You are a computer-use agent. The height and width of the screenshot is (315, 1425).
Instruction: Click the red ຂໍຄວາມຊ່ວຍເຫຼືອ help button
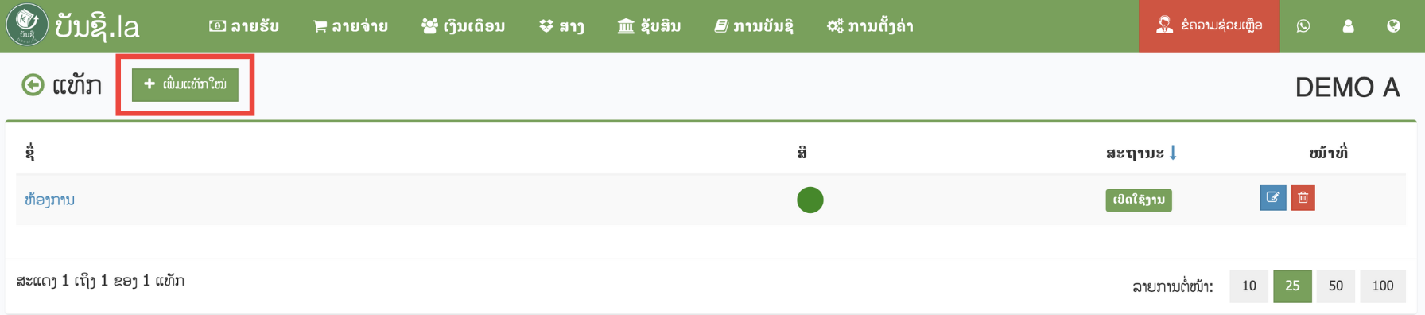point(1209,26)
